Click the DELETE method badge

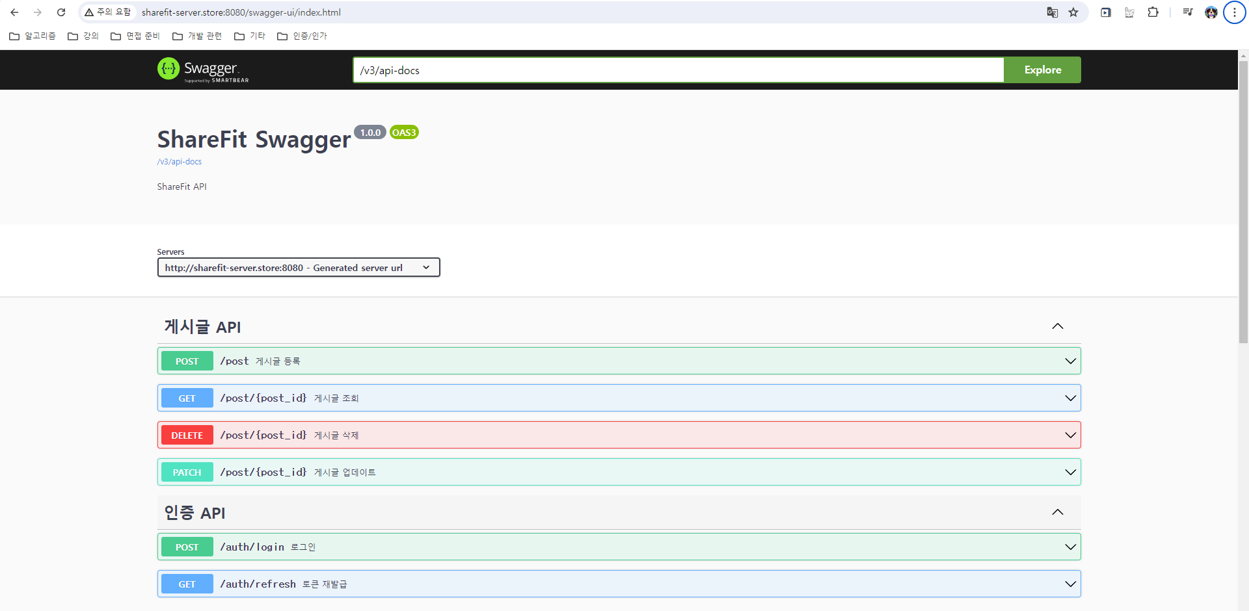pyautogui.click(x=187, y=435)
